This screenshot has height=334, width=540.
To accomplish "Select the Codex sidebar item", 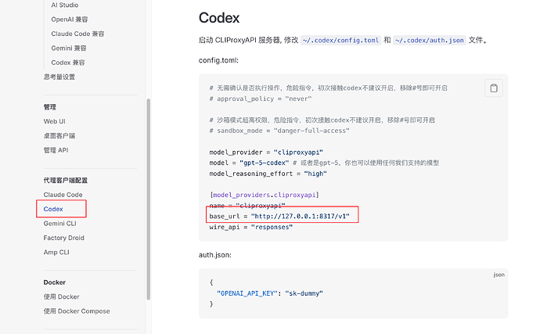I will pyautogui.click(x=53, y=209).
